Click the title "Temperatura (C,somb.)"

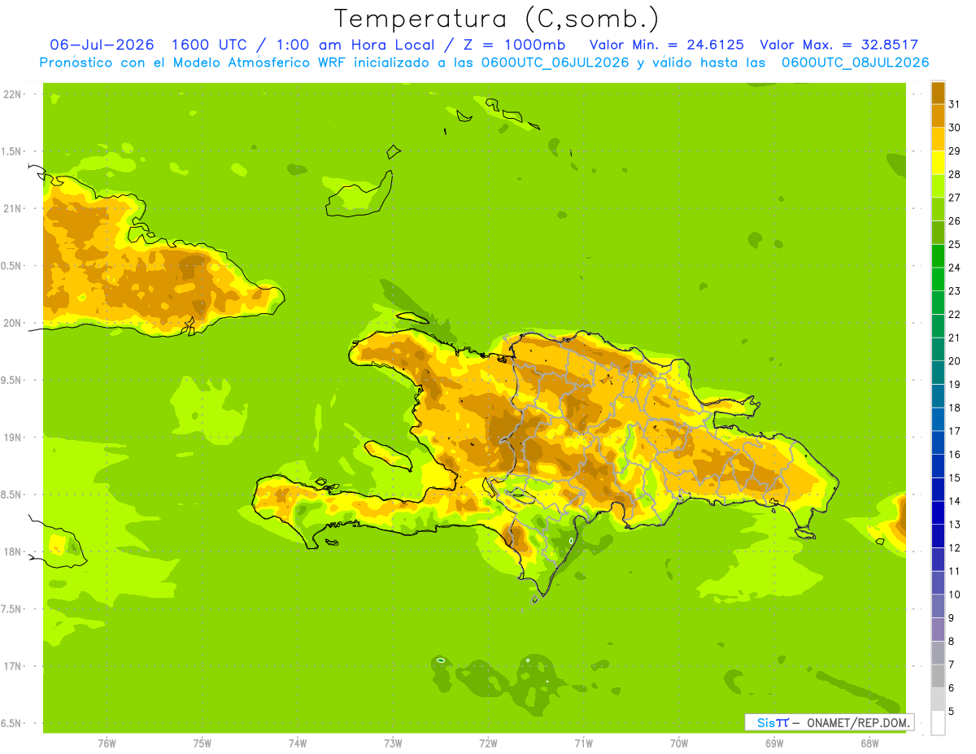496,18
